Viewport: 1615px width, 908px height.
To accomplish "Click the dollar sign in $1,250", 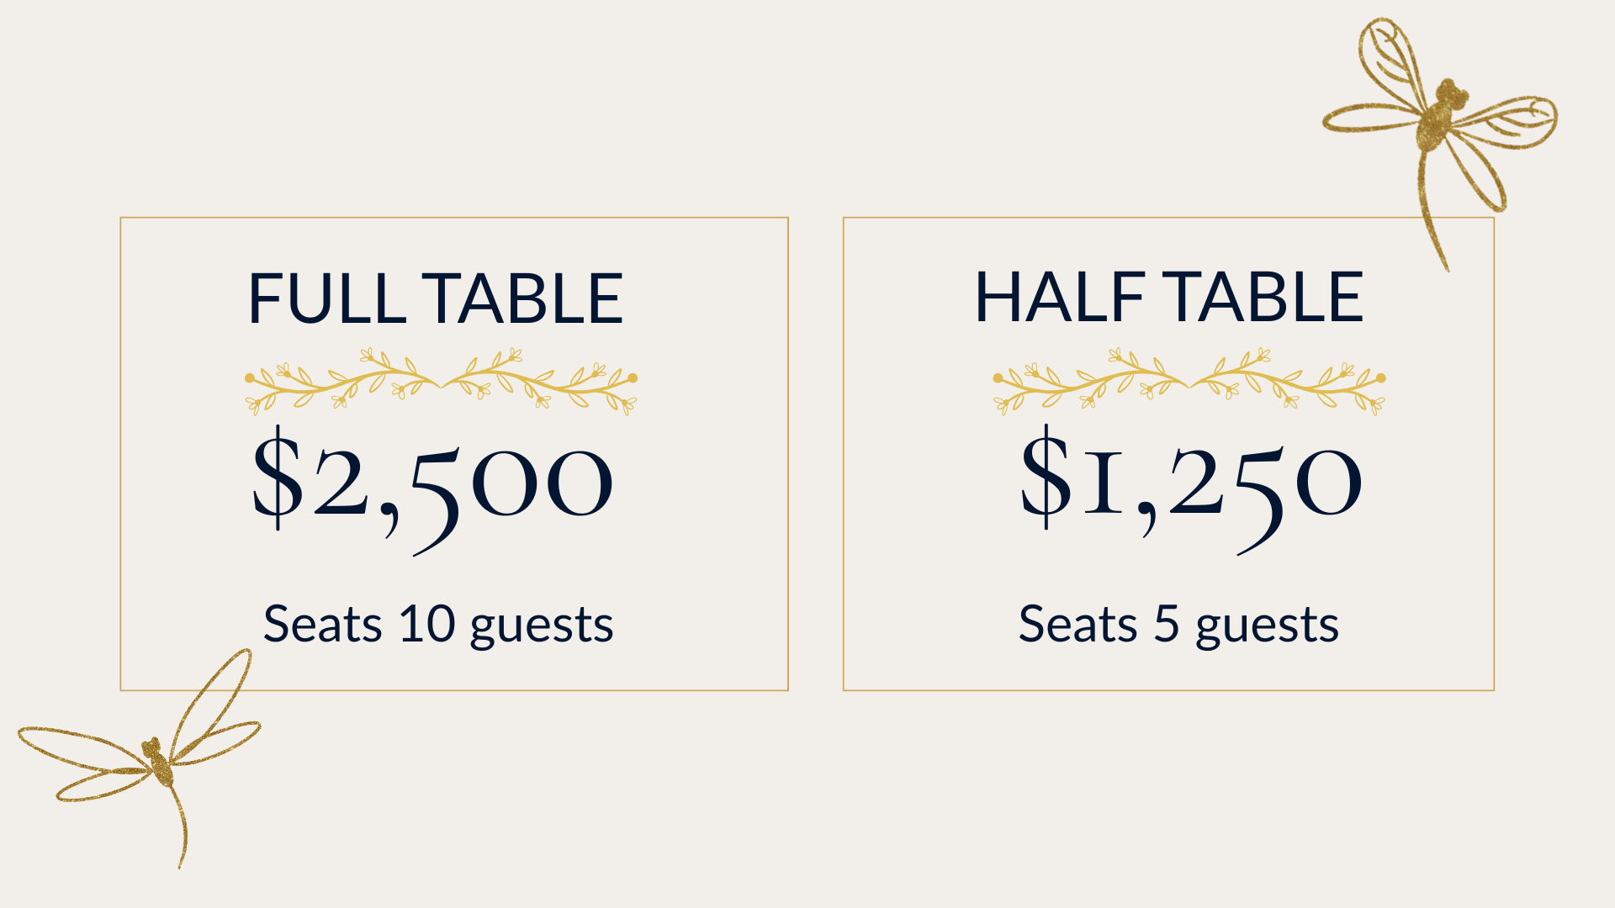I will tap(1046, 478).
